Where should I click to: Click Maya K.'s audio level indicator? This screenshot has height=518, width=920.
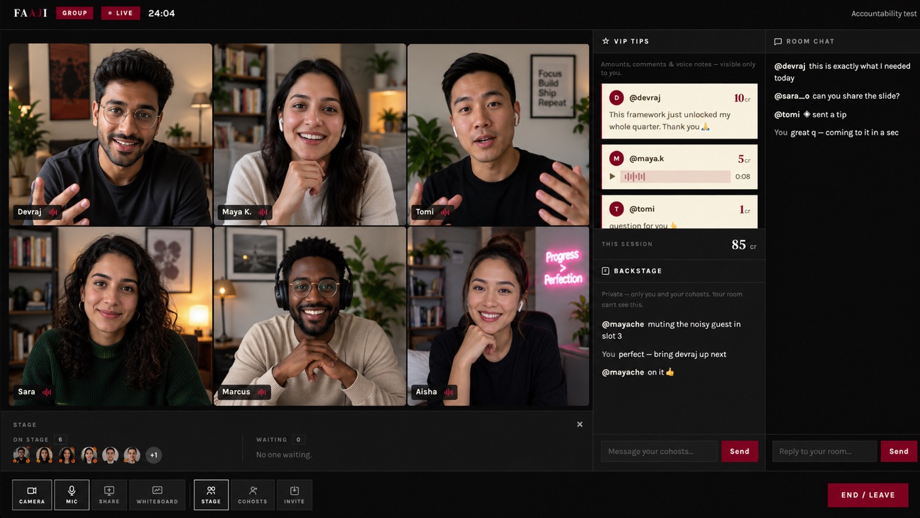pyautogui.click(x=263, y=212)
